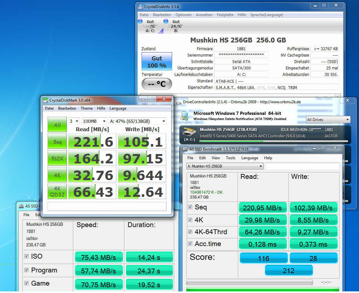Click the 512K test button

(x=57, y=158)
